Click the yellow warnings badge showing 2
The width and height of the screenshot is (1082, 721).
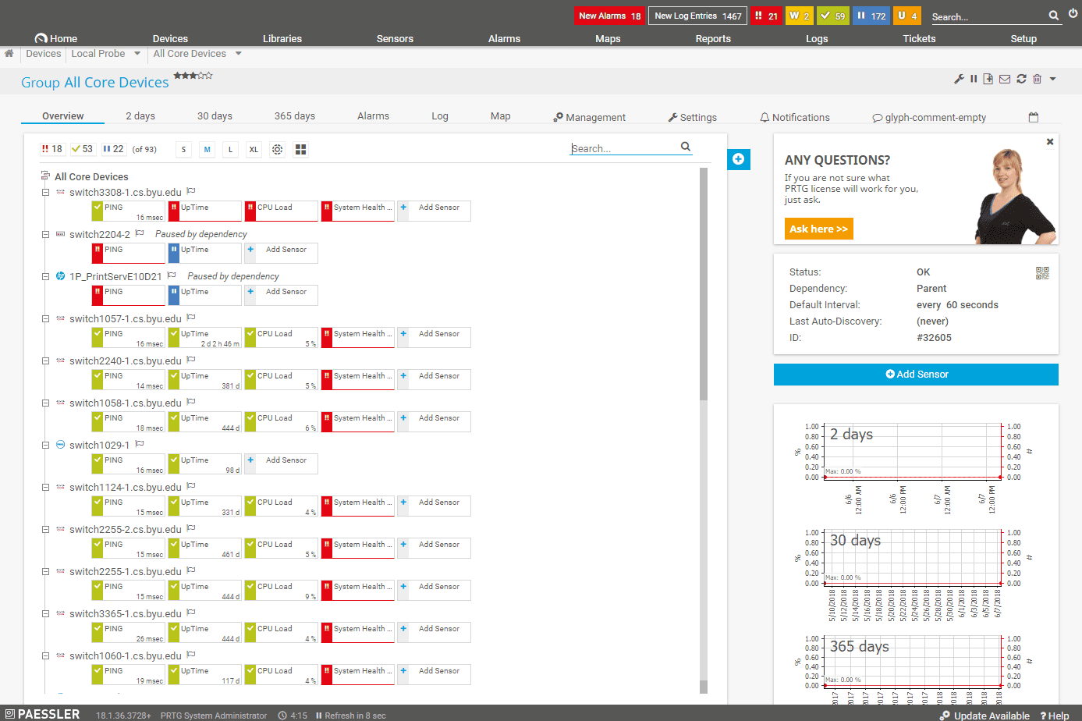(800, 16)
